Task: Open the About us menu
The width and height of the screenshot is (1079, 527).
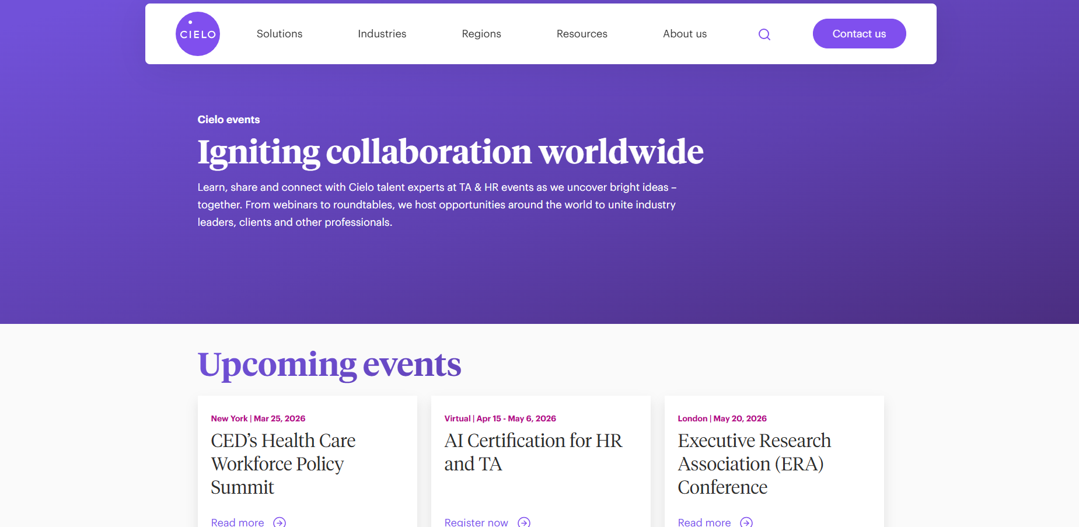Action: (x=685, y=34)
